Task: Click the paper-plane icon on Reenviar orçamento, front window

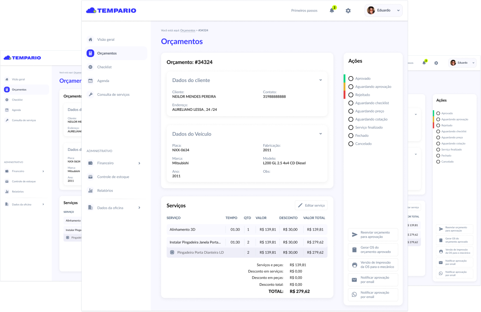Action: click(x=355, y=234)
